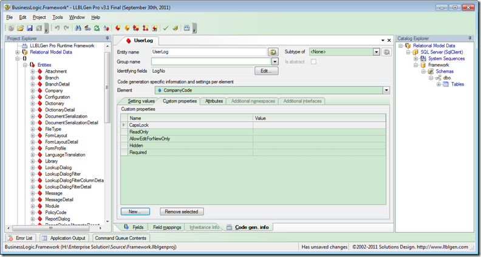Select the ReadOnly property row
This screenshot has height=257, width=481.
coord(253,132)
